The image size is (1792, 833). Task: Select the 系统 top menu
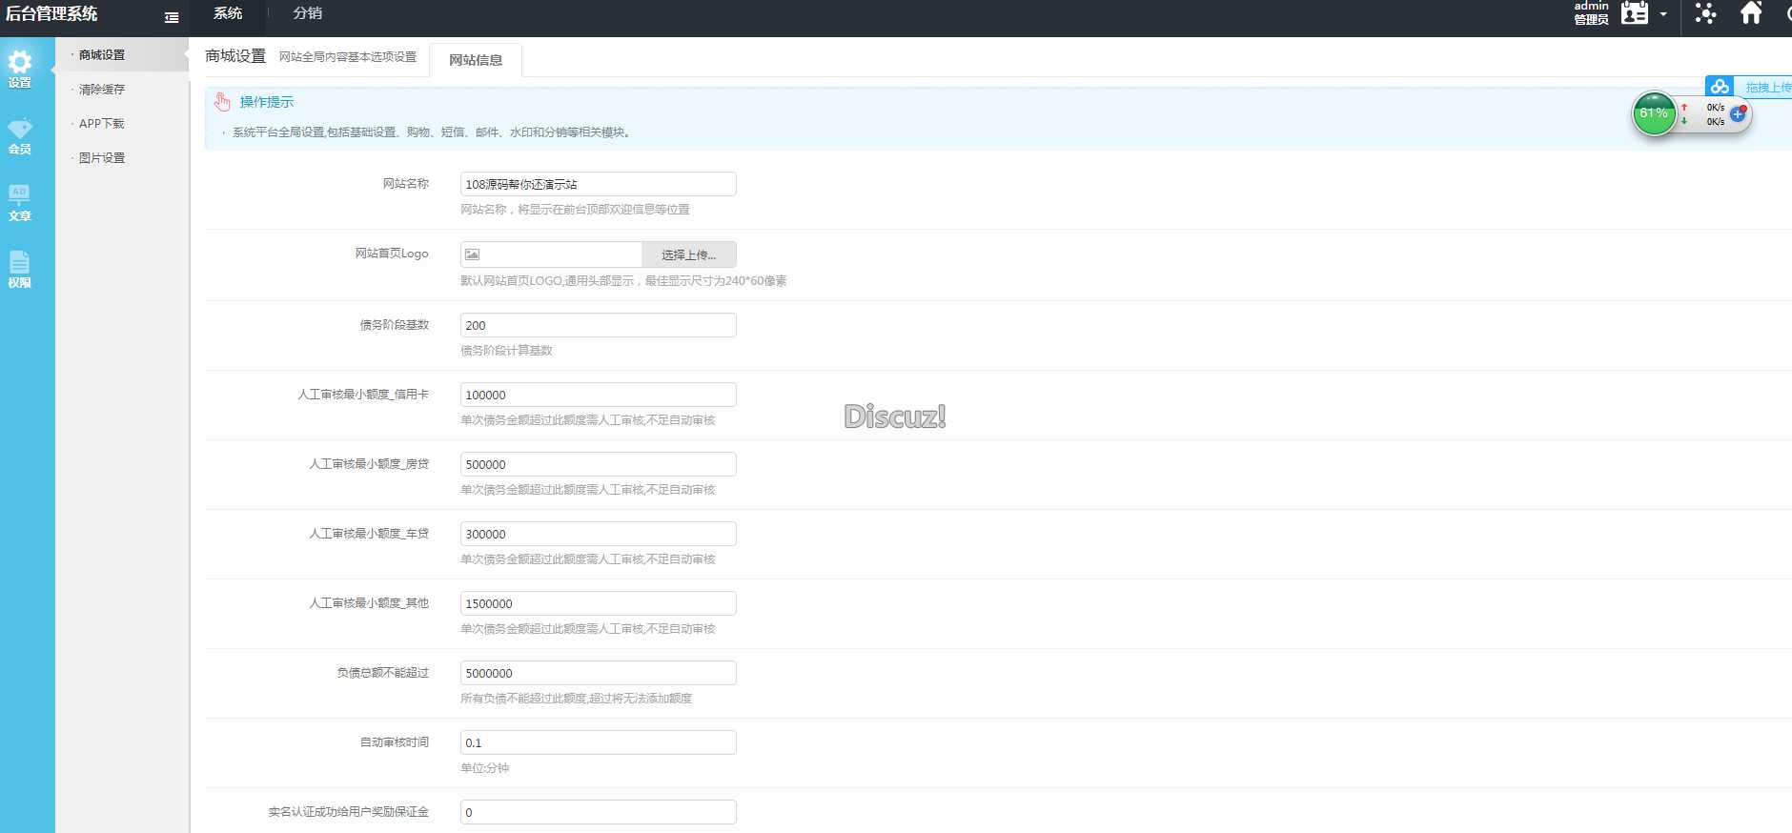click(x=228, y=13)
